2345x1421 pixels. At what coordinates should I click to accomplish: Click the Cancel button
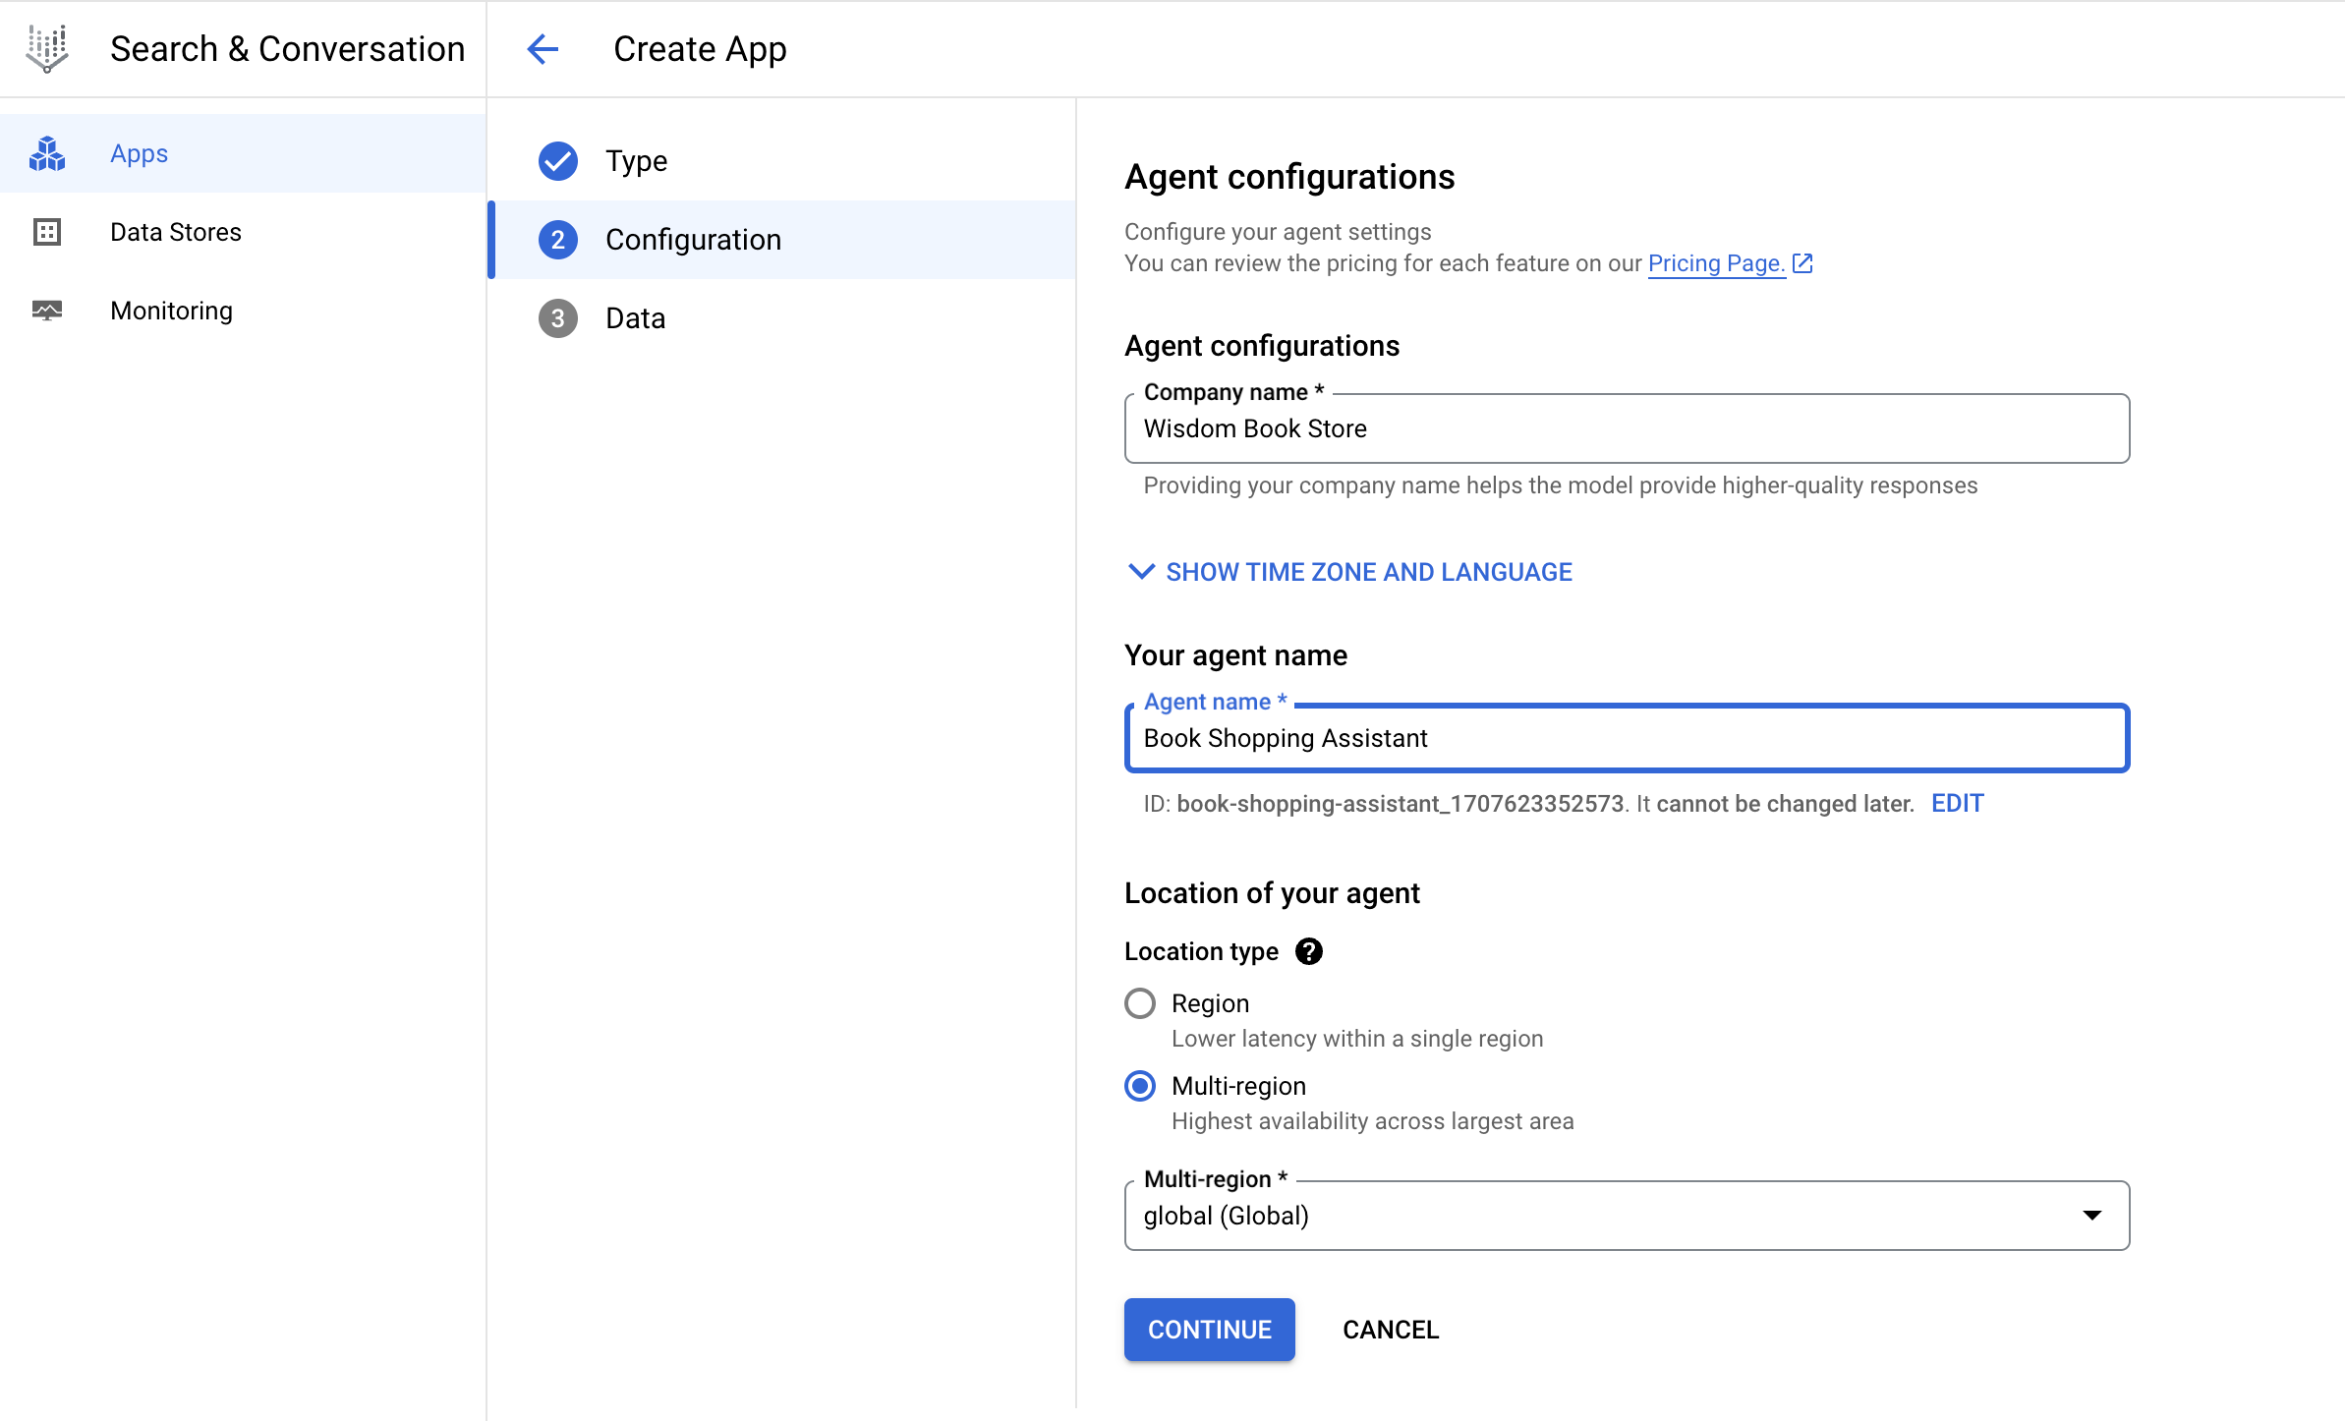pos(1390,1330)
